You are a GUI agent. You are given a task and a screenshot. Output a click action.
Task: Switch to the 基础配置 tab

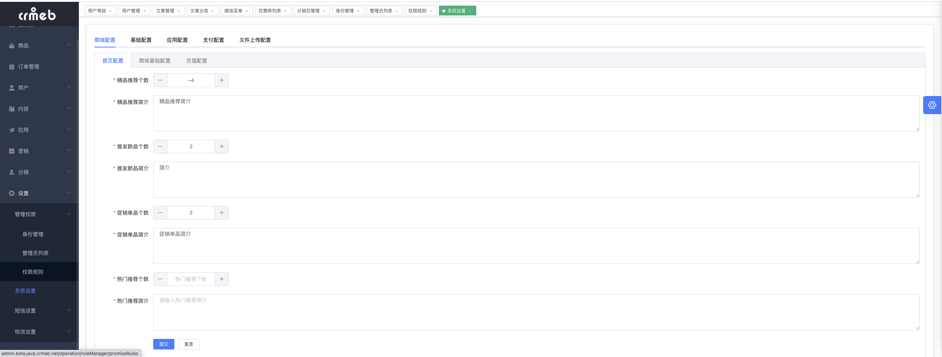coord(141,40)
